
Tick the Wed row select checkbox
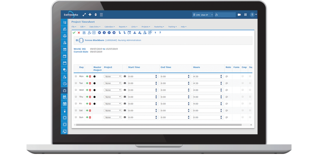coord(76,90)
